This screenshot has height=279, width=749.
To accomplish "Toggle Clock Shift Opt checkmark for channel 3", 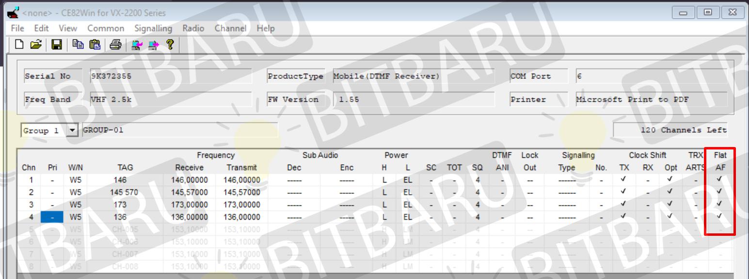I will point(670,204).
